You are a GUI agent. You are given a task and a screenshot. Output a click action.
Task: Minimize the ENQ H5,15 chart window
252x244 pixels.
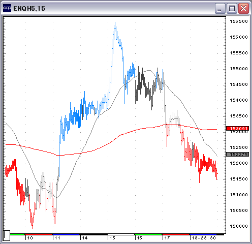(x=220, y=8)
